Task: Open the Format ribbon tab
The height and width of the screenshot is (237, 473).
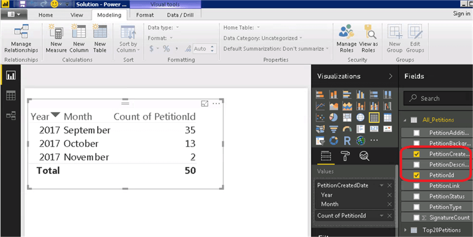Action: click(145, 15)
